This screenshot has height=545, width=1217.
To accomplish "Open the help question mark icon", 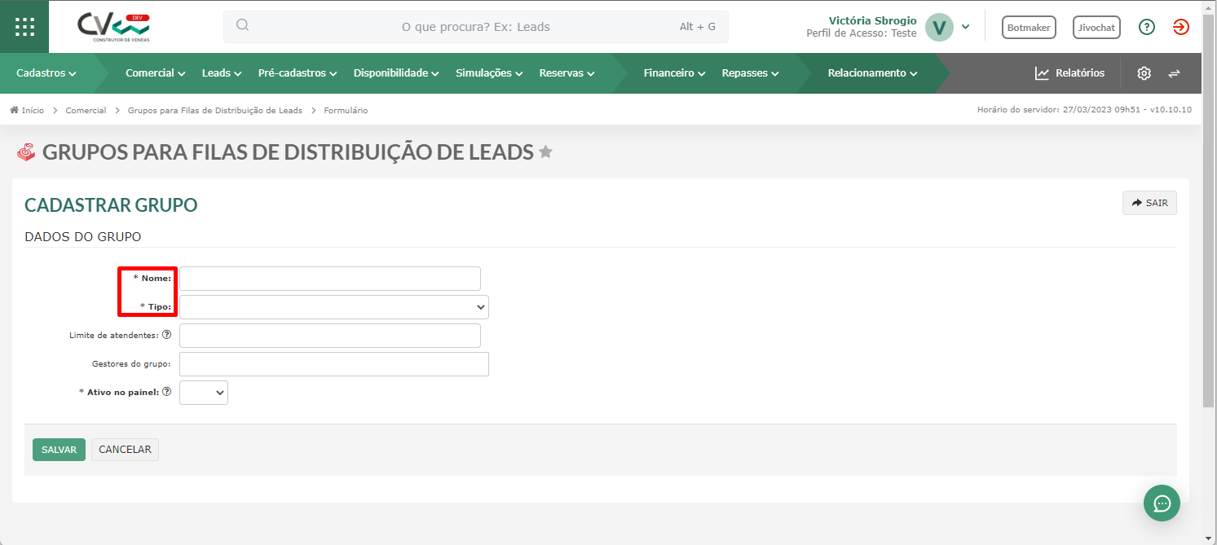I will [1147, 27].
